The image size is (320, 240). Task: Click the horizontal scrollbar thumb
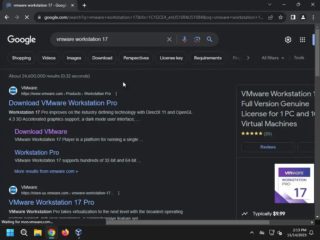tap(187, 222)
